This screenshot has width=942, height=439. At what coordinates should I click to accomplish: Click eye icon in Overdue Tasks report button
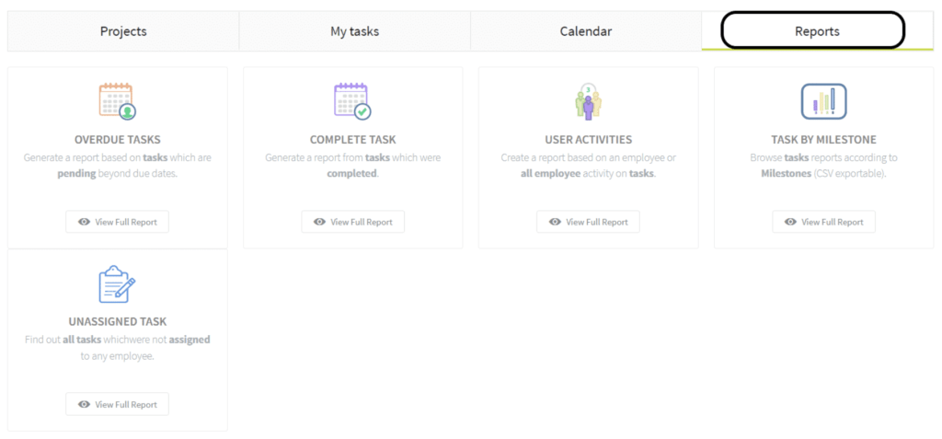click(x=84, y=222)
